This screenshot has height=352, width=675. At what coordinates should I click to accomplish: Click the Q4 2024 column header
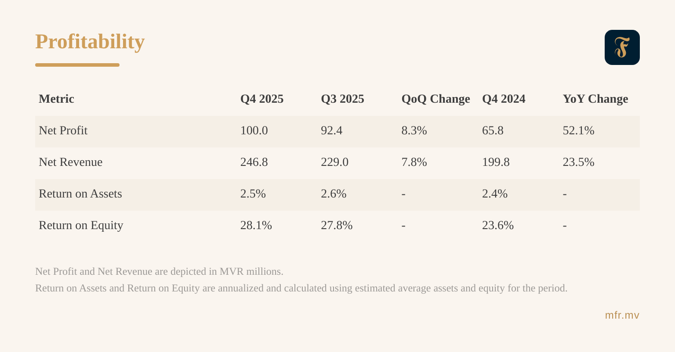504,99
